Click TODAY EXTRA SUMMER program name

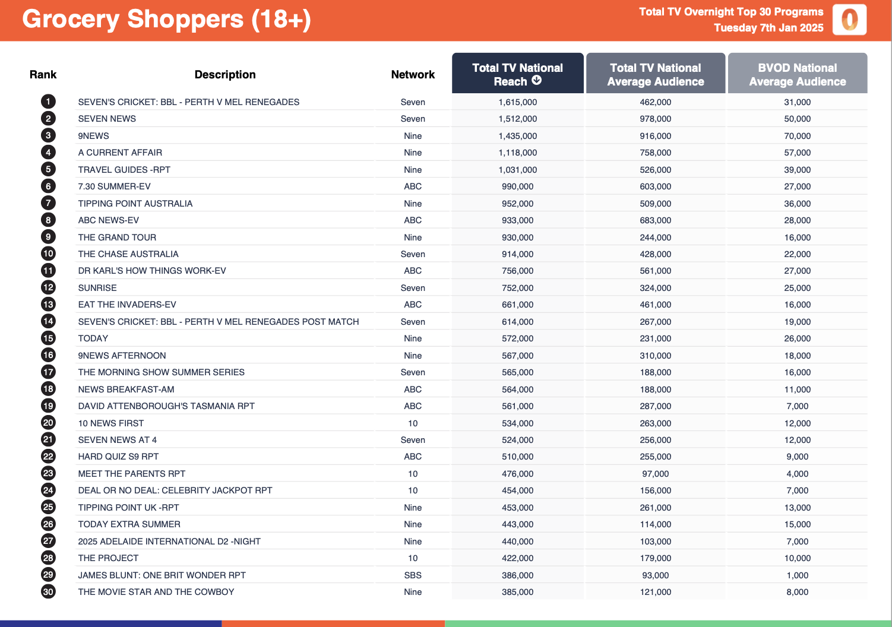(129, 524)
